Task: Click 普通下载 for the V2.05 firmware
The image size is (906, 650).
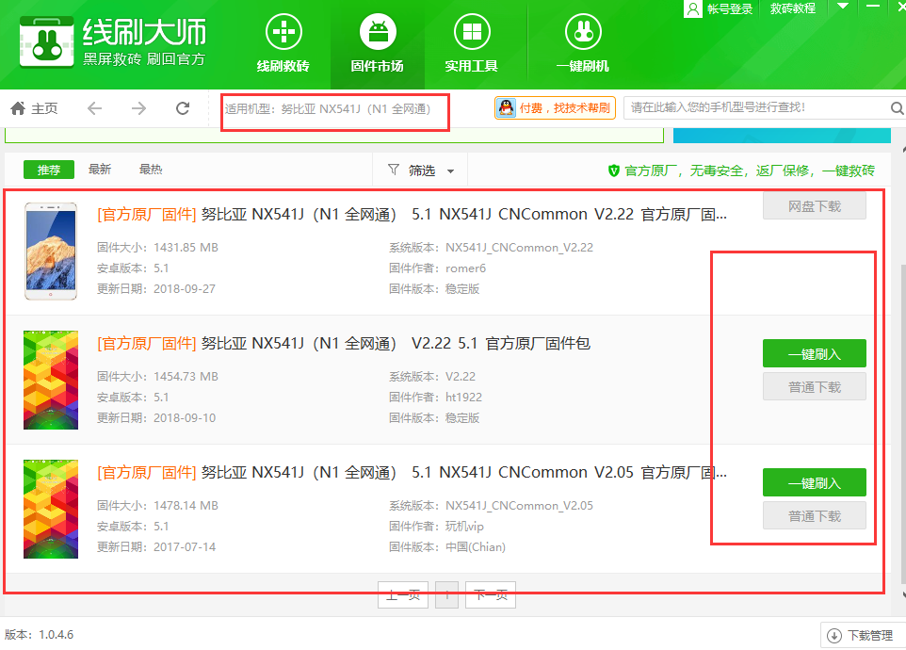Action: point(814,515)
